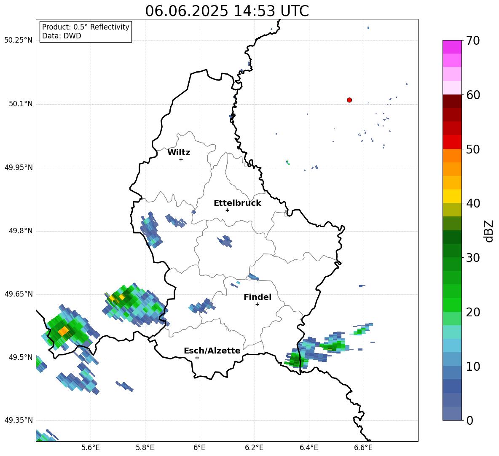Viewport: 499px width, 456px height.
Task: Click the 5.6°E longitude label
Action: coord(91,448)
